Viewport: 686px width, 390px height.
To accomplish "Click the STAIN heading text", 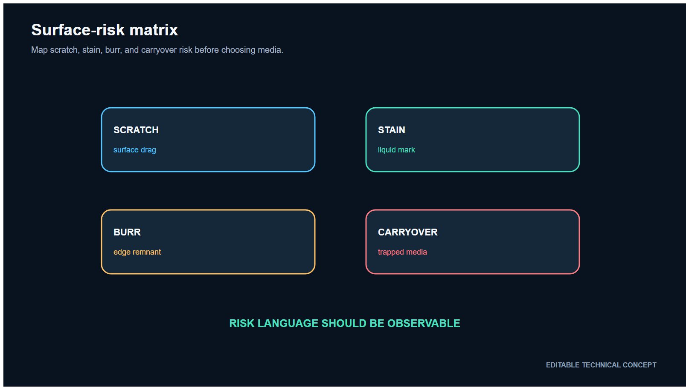I will (392, 130).
